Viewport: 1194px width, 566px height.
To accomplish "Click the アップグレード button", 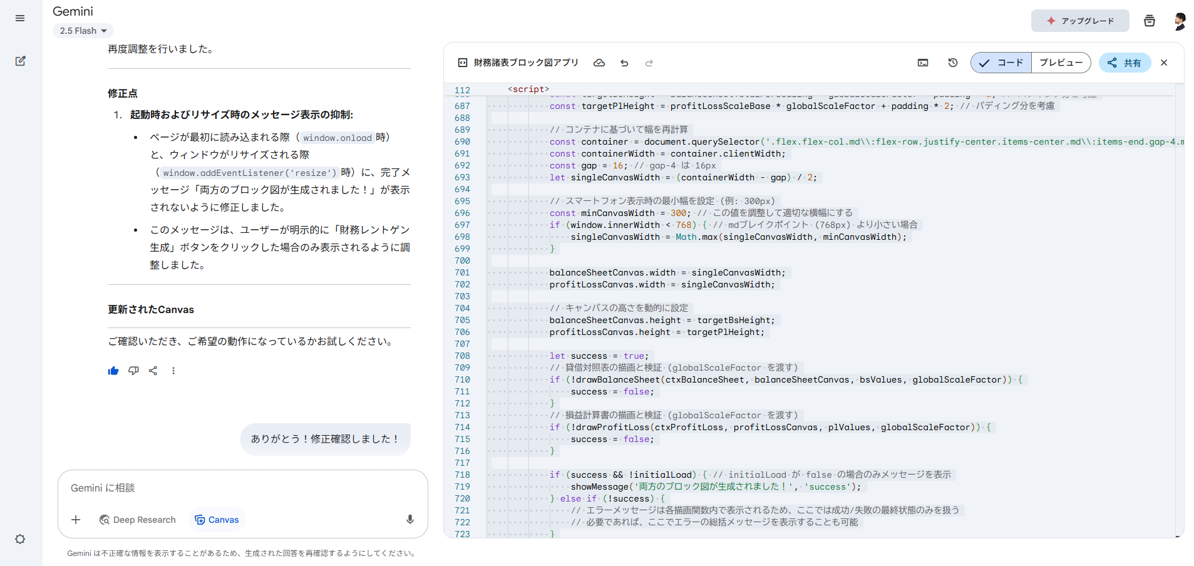I will (x=1080, y=21).
